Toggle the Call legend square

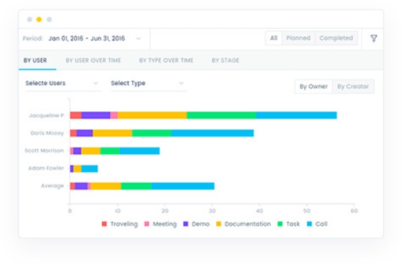coord(310,224)
